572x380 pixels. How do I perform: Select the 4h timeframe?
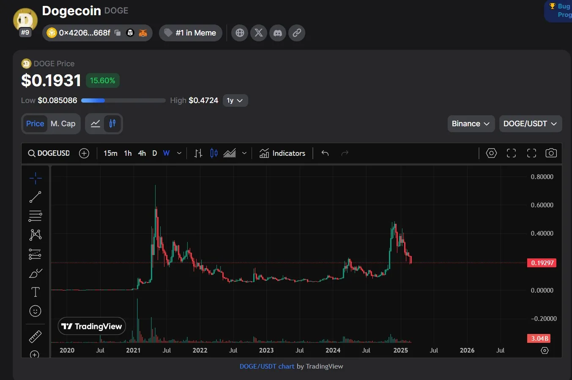[142, 153]
